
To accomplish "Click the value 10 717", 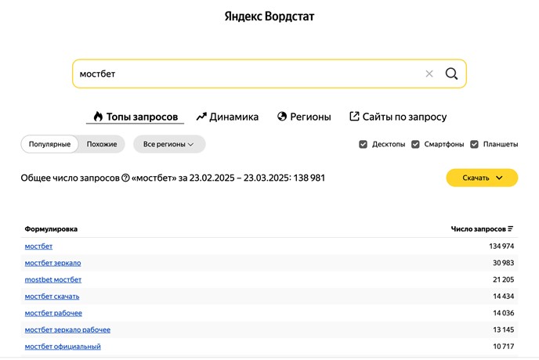I will click(x=503, y=347).
